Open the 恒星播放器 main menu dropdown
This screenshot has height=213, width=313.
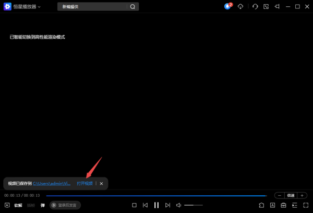click(x=27, y=7)
